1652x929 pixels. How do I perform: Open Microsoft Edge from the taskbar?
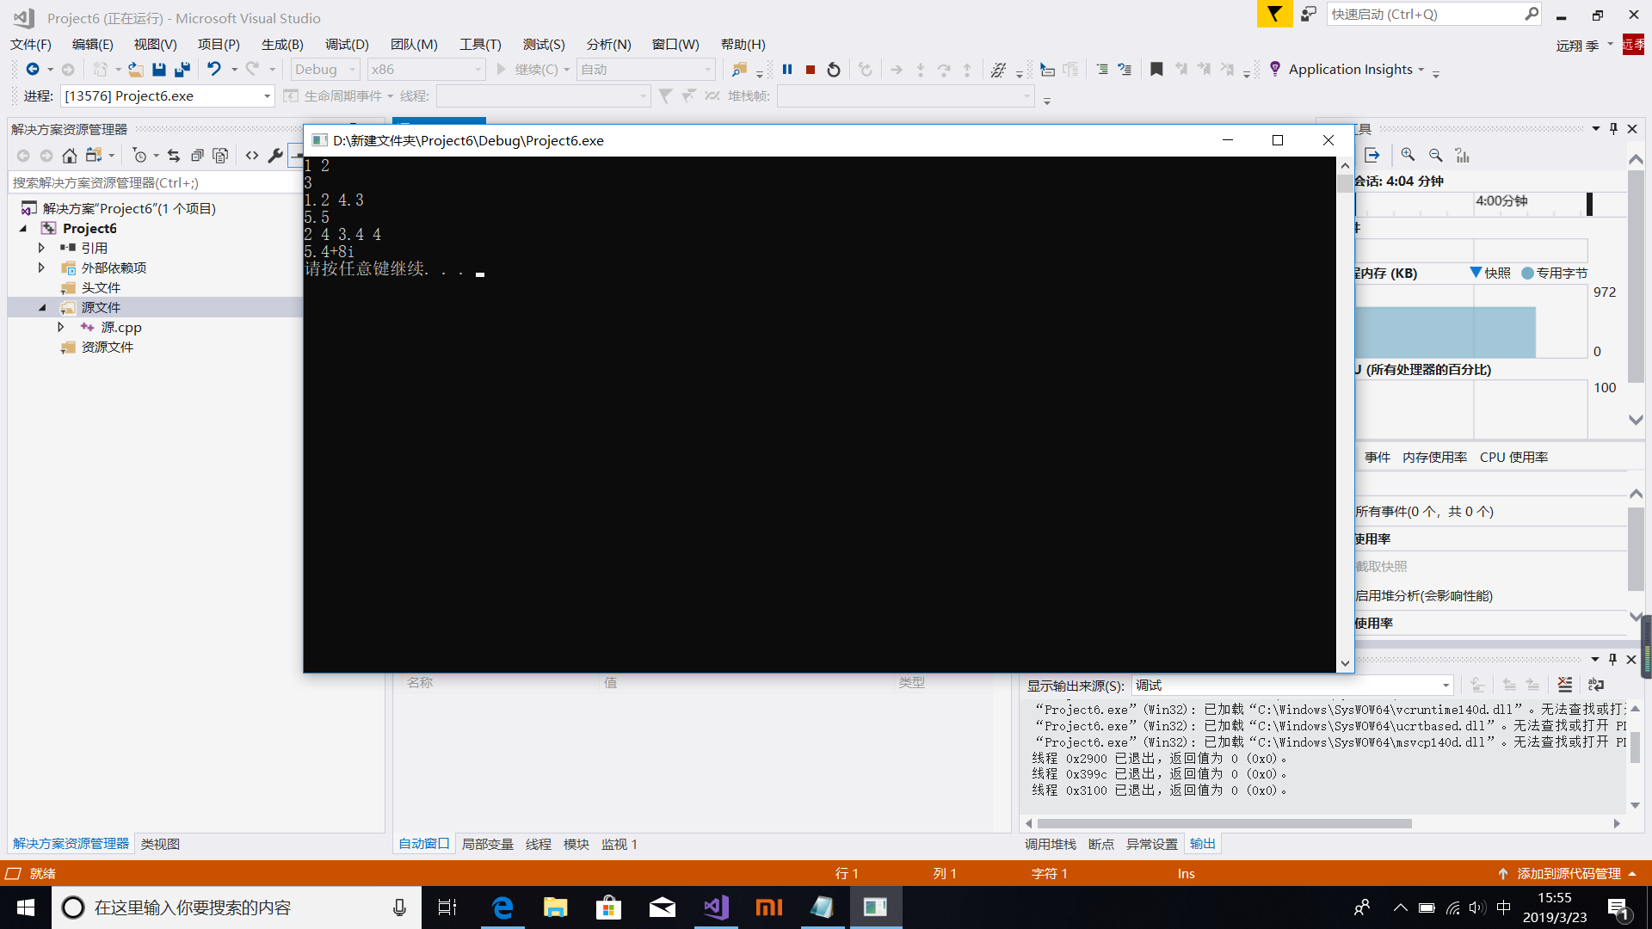point(502,907)
